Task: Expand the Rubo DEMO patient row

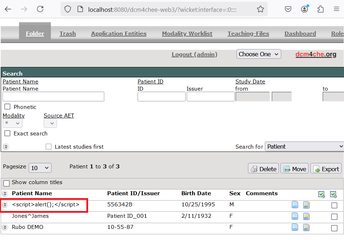Action: click(5, 227)
